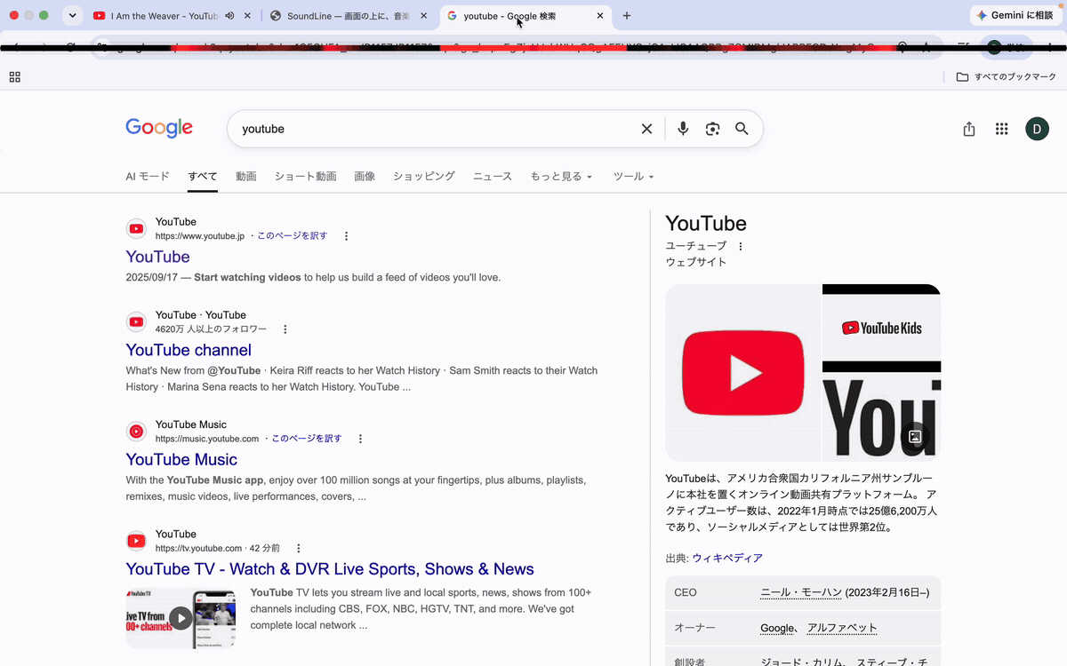This screenshot has width=1067, height=666.
Task: Click the Google logo
Action: click(159, 129)
